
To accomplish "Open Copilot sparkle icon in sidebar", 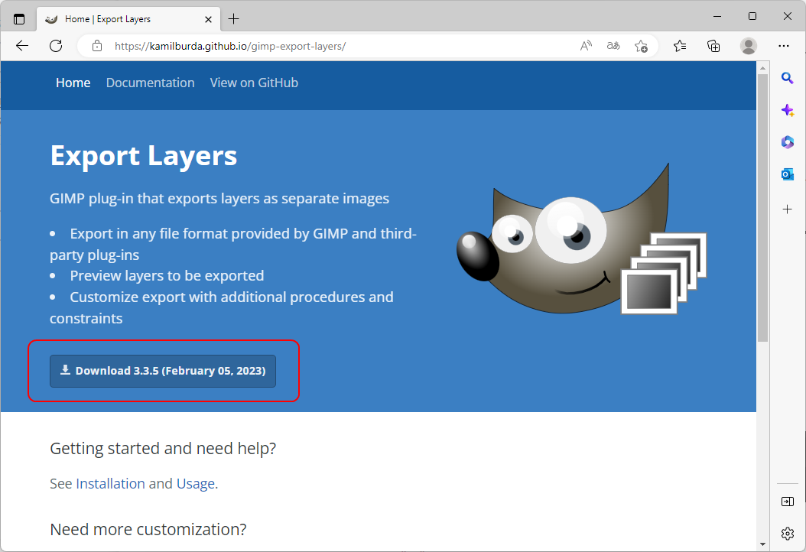I will tap(787, 110).
